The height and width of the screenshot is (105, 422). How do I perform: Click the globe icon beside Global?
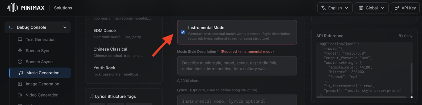(x=361, y=8)
